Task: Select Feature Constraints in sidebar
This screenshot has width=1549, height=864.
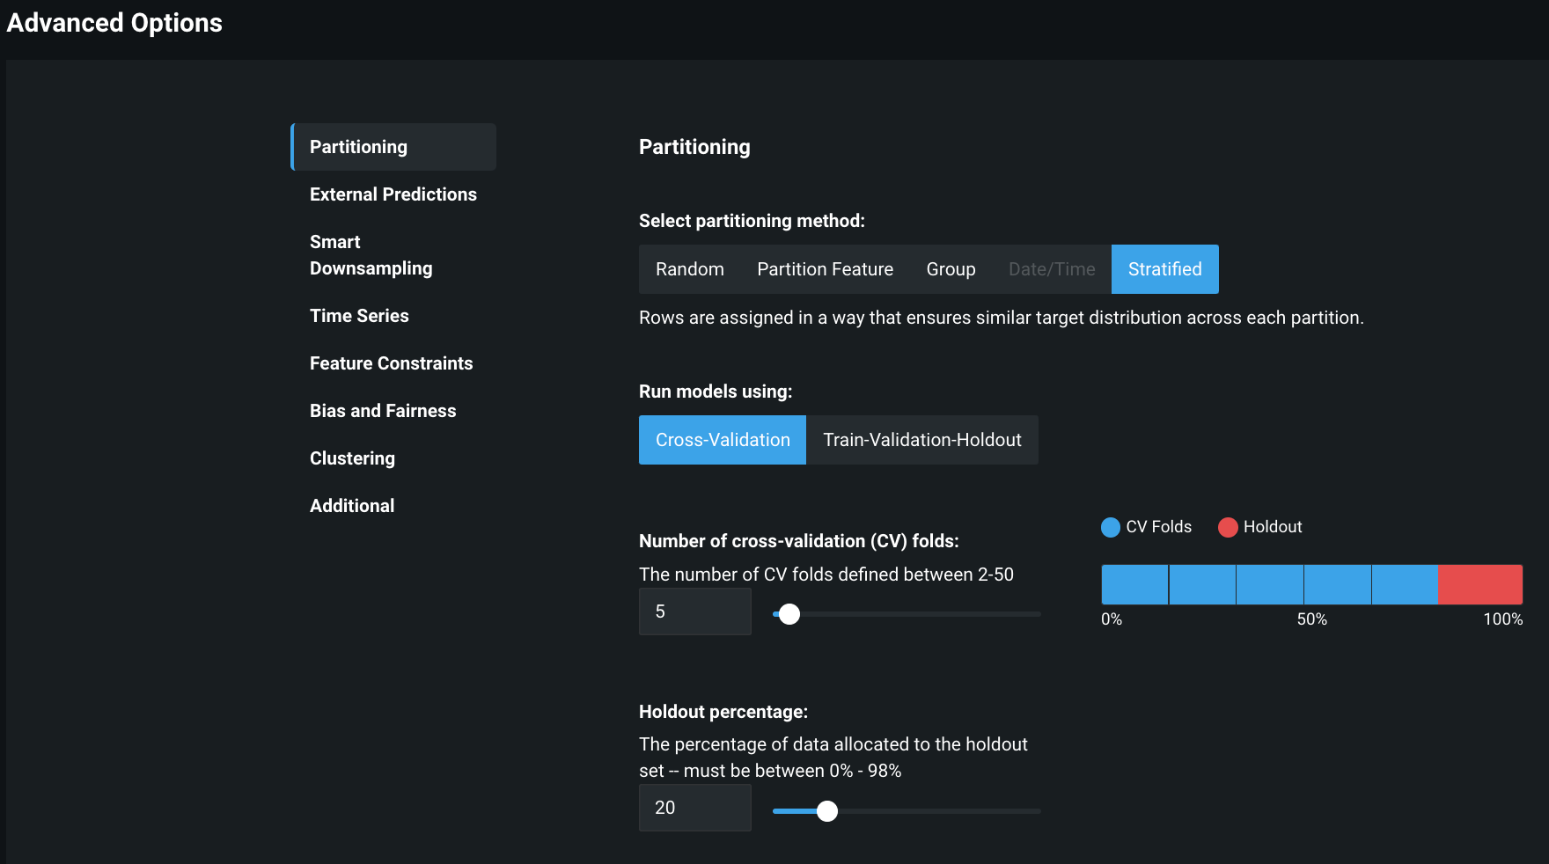Action: (391, 363)
